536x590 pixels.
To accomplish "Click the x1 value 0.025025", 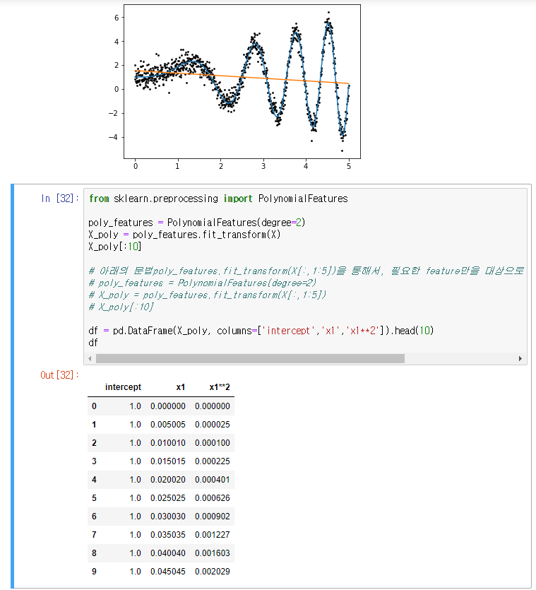I will (x=168, y=498).
